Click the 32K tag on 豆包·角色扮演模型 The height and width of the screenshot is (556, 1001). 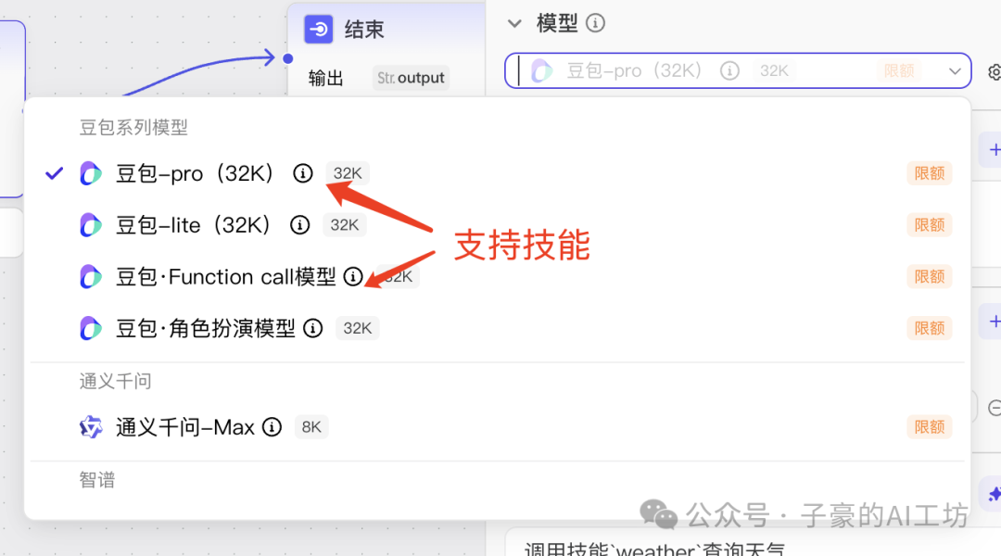pos(357,328)
